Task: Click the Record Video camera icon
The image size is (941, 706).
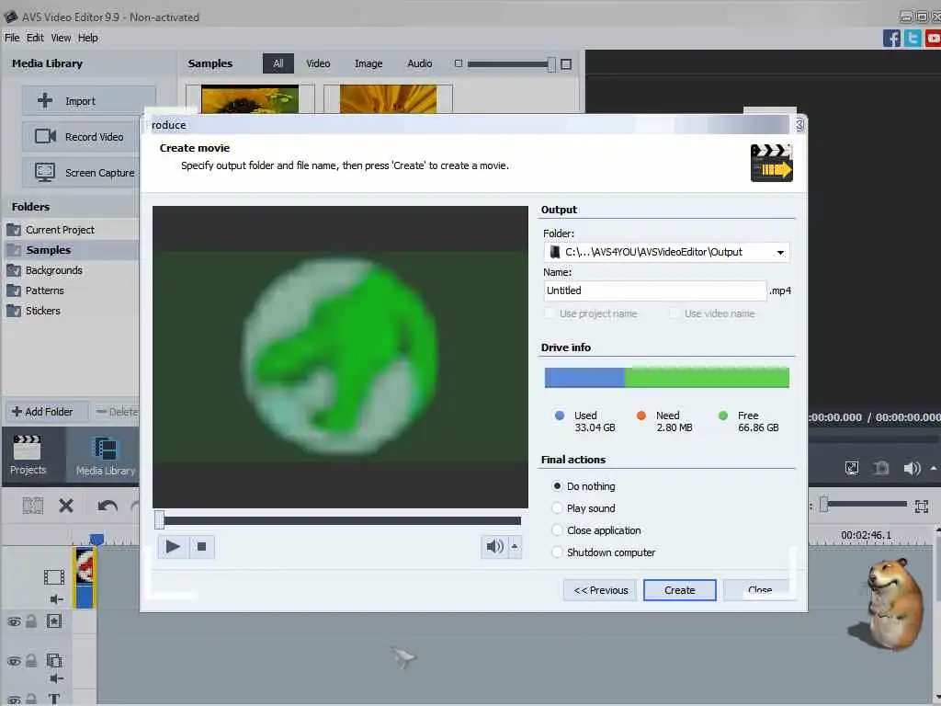Action: (x=45, y=136)
